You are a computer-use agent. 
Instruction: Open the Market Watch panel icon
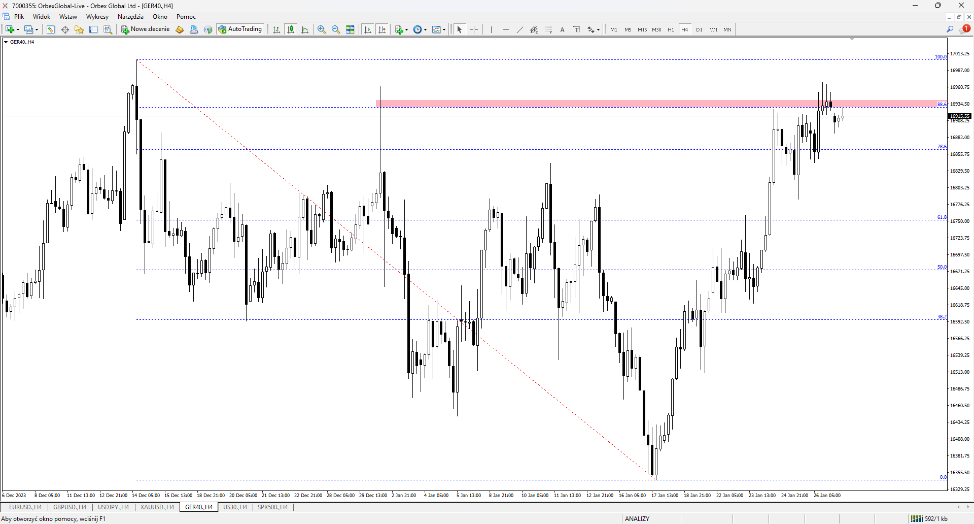tap(51, 29)
